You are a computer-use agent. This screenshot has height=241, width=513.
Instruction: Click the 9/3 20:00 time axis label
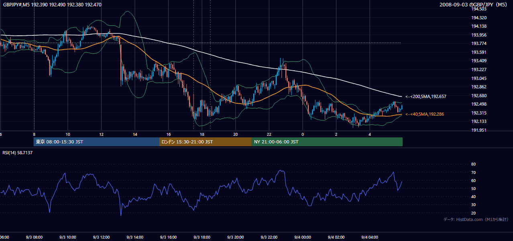tap(236, 237)
